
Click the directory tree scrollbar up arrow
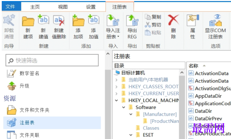point(182,72)
